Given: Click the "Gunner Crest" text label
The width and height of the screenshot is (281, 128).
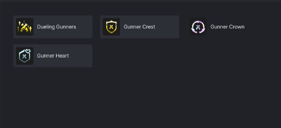Looking at the screenshot, I should point(139,27).
